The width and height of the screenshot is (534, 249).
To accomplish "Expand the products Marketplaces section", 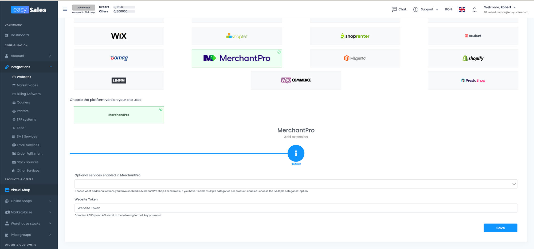I will tap(50, 212).
